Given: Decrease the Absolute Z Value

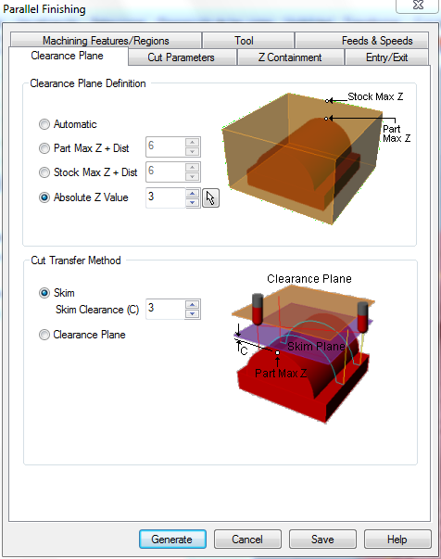Looking at the screenshot, I should tap(193, 202).
